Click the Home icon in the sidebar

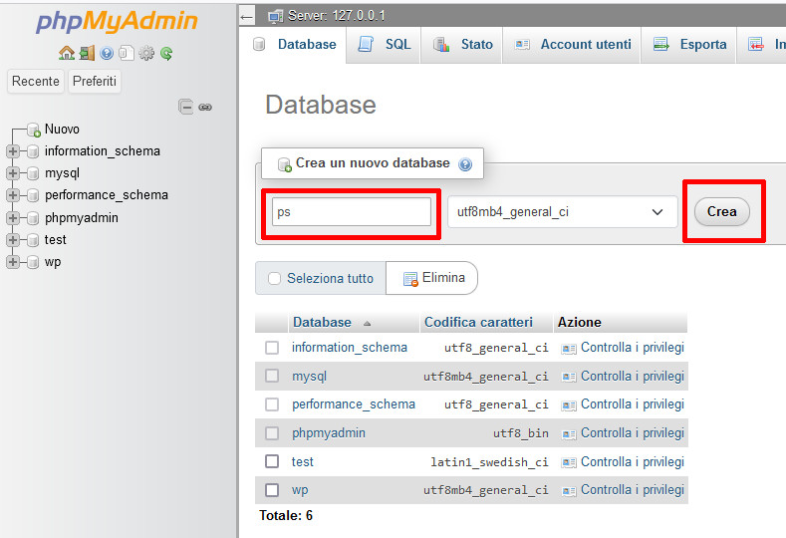[67, 53]
